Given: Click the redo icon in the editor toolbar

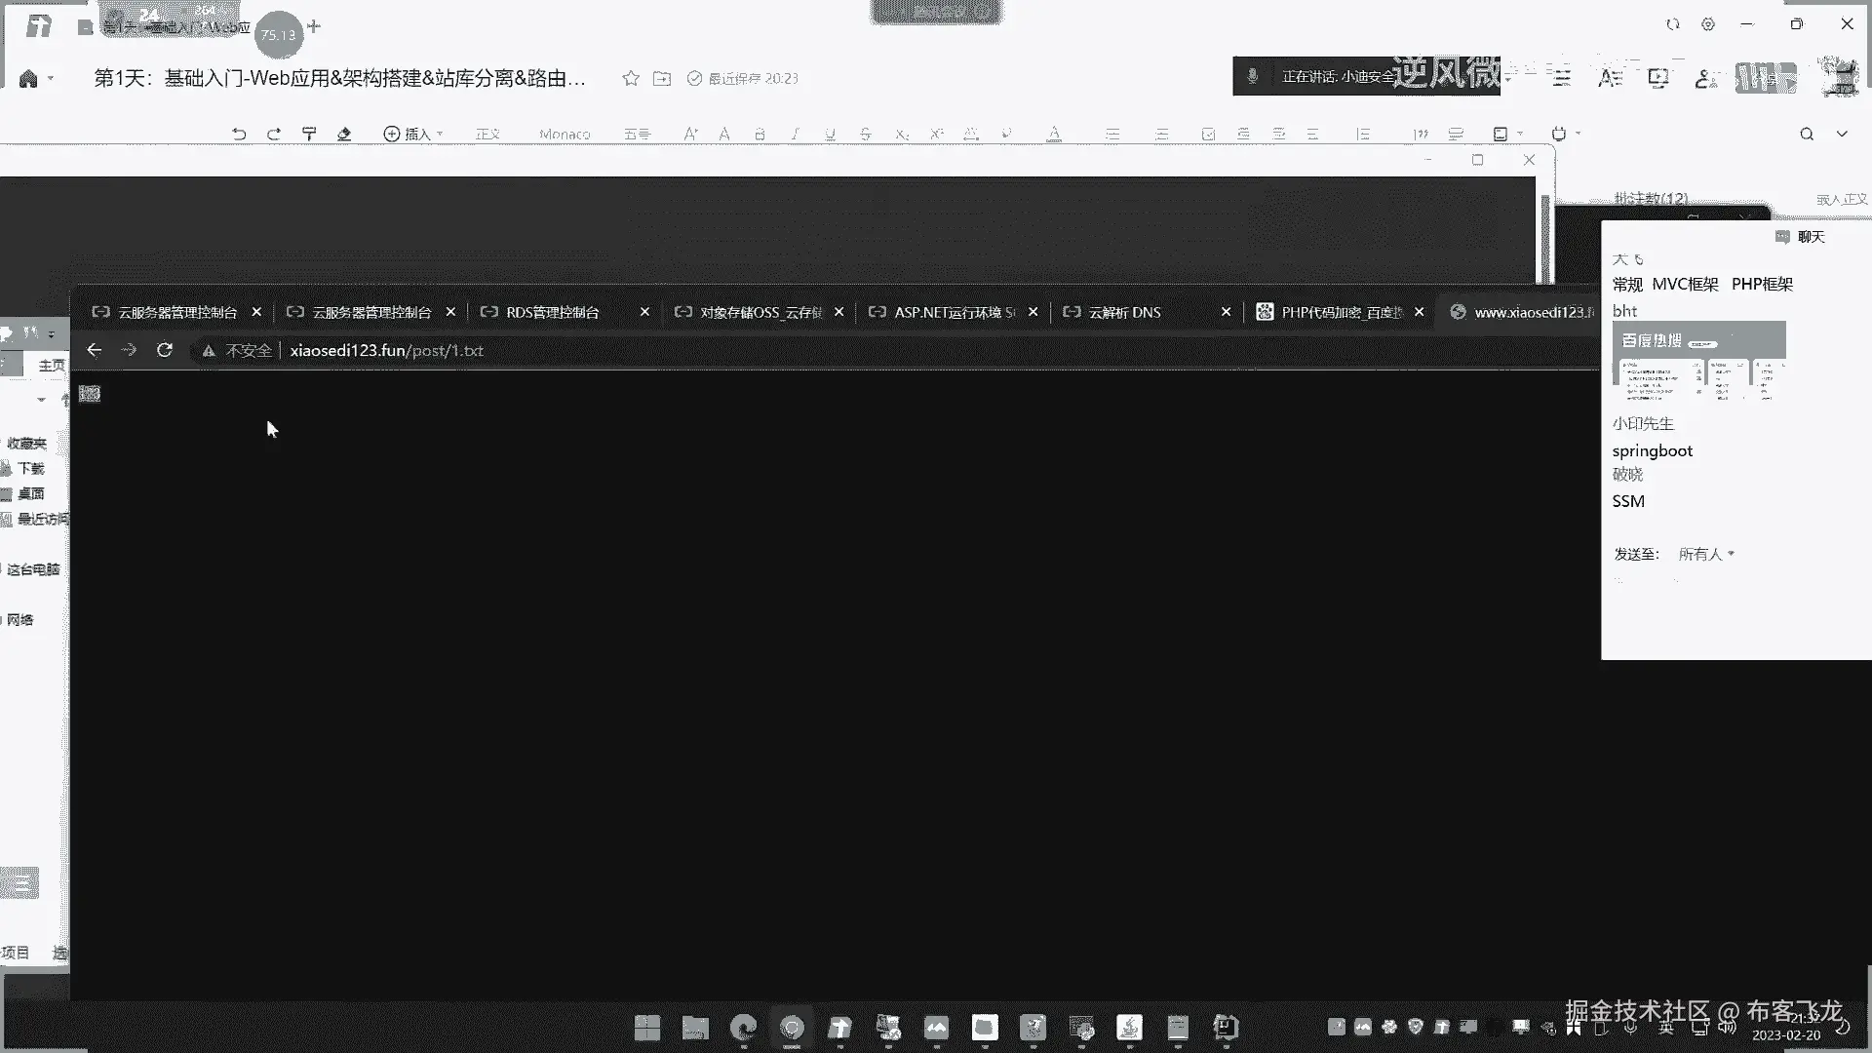Looking at the screenshot, I should pyautogui.click(x=274, y=134).
